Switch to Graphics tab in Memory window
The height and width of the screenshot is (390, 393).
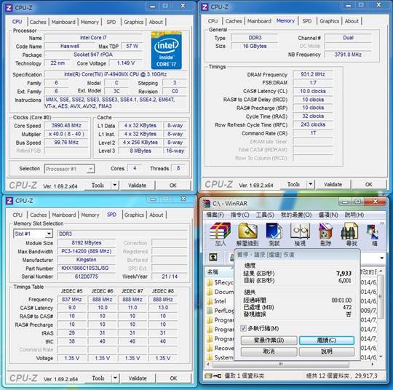pyautogui.click(x=330, y=21)
